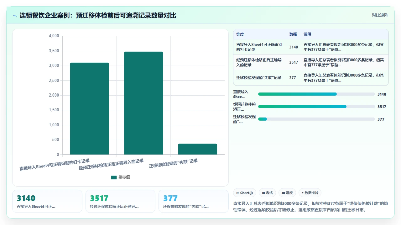401x225 pixels.
Task: Click the 3140 value in table
Action: tap(294, 47)
